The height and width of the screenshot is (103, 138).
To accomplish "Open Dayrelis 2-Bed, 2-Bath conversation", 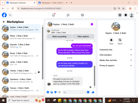I will pos(21,46).
